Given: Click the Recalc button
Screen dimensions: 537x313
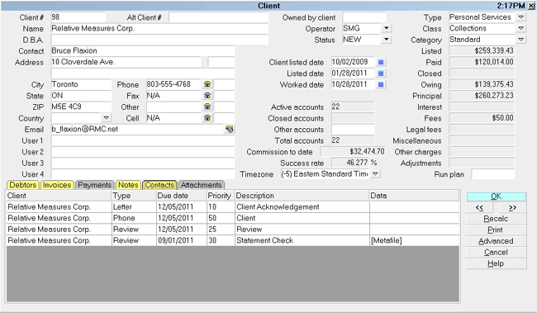Looking at the screenshot, I should tap(496, 219).
